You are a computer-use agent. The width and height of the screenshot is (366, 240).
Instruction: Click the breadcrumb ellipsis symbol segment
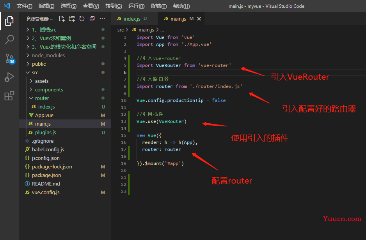click(x=162, y=30)
